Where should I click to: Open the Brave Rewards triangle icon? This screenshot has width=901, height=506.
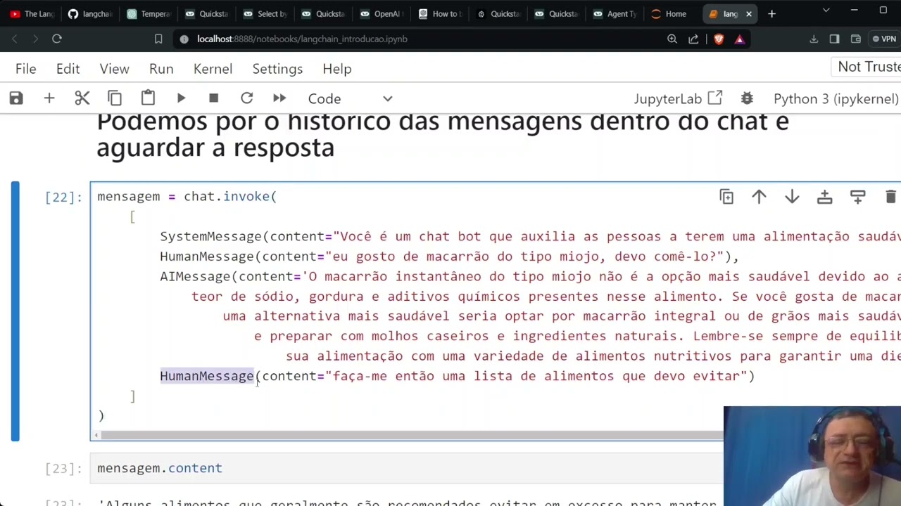pos(740,39)
